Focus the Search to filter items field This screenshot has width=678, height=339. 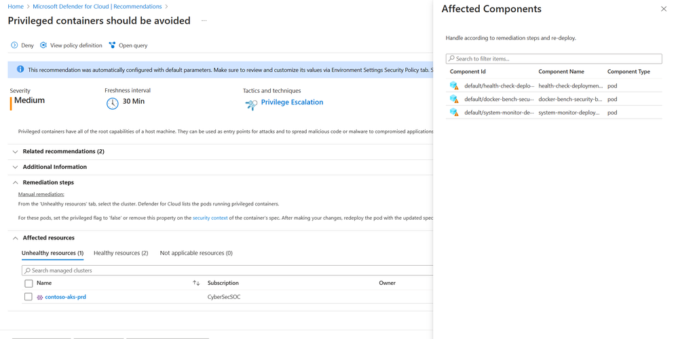point(554,59)
